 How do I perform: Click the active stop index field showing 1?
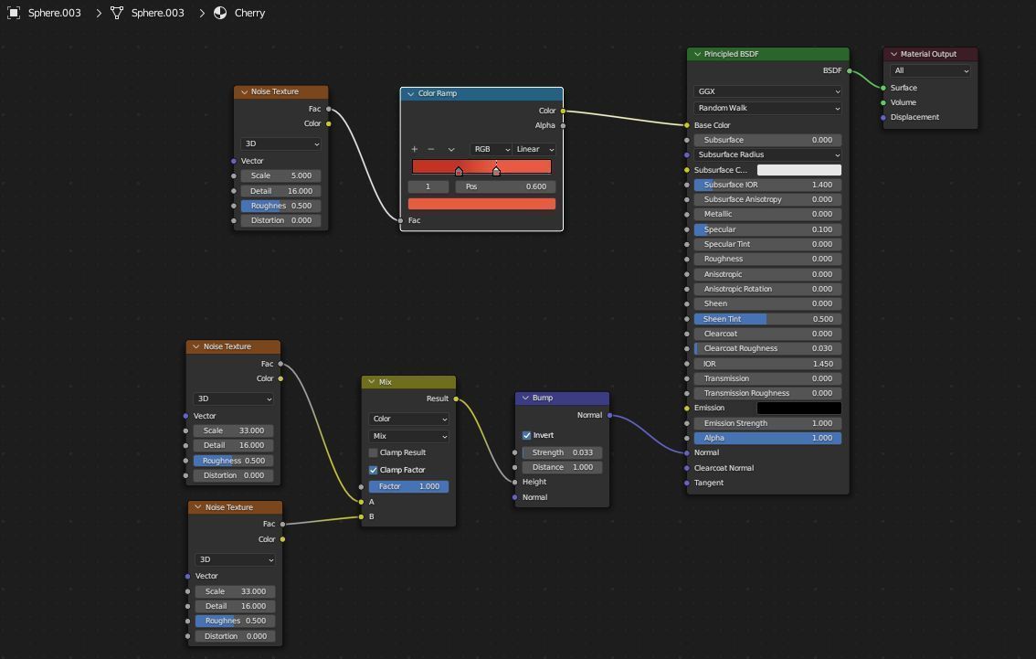click(428, 187)
